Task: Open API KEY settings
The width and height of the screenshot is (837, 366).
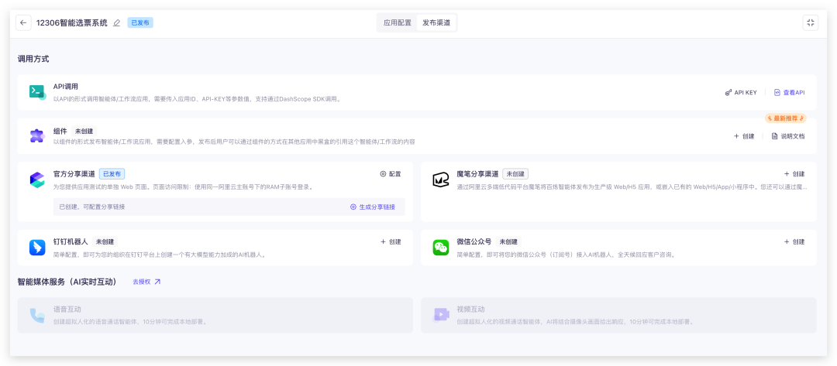Action: point(741,92)
